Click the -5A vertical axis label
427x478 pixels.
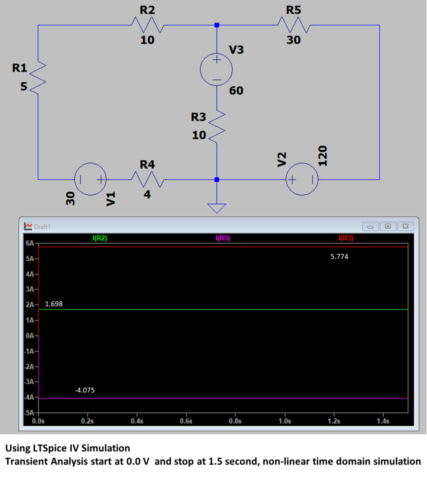(29, 413)
